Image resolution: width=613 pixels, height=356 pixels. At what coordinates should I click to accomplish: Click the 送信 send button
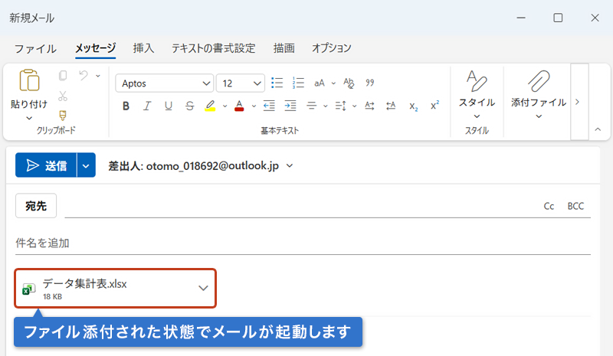point(46,165)
